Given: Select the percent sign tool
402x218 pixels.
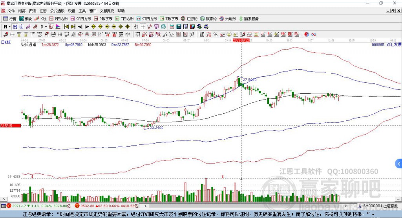Looking at the screenshot, I should (216, 35).
